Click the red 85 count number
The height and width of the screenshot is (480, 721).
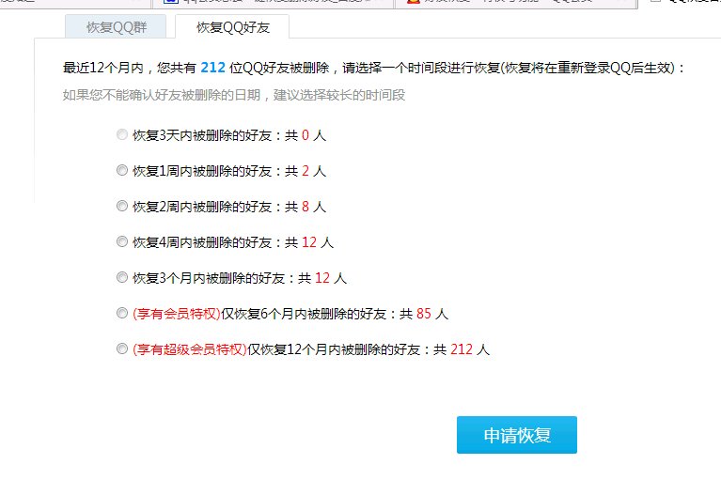click(424, 314)
